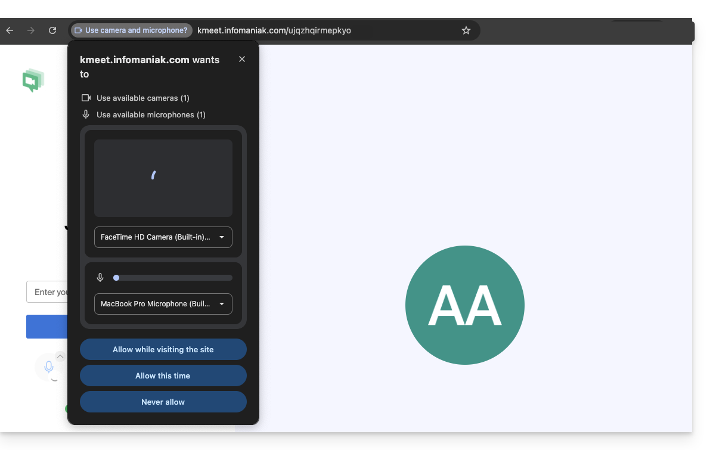The image size is (710, 450).
Task: Click 'Allow while visiting the site'
Action: tap(163, 349)
